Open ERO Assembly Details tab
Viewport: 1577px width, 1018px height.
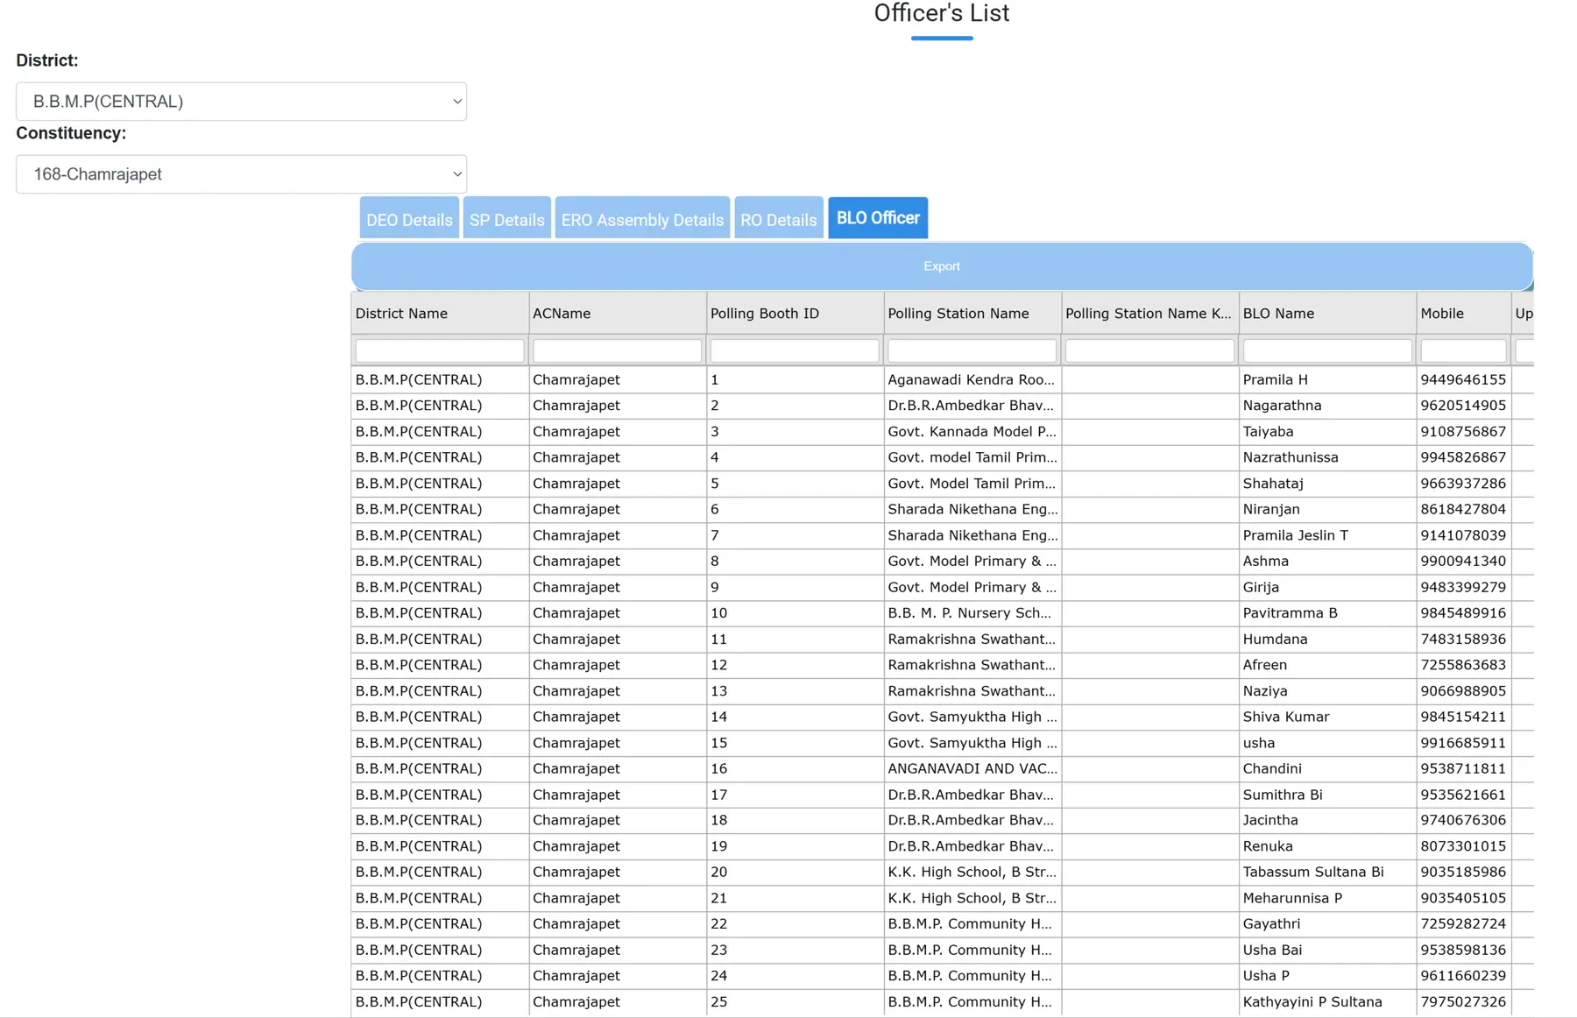pyautogui.click(x=642, y=219)
